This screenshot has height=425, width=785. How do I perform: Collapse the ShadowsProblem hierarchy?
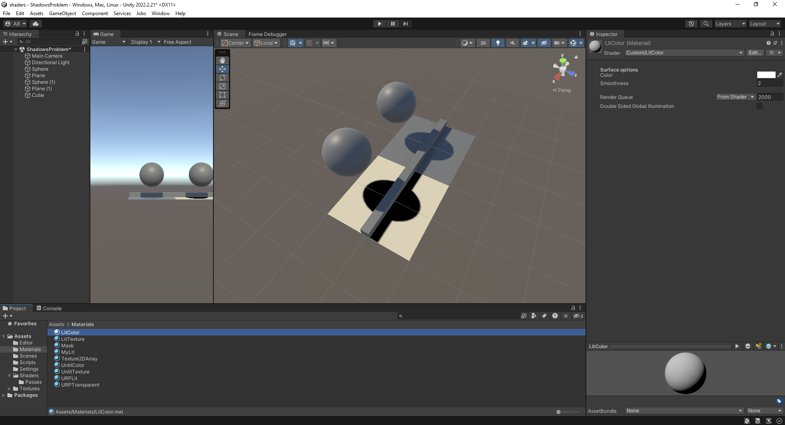(16, 49)
